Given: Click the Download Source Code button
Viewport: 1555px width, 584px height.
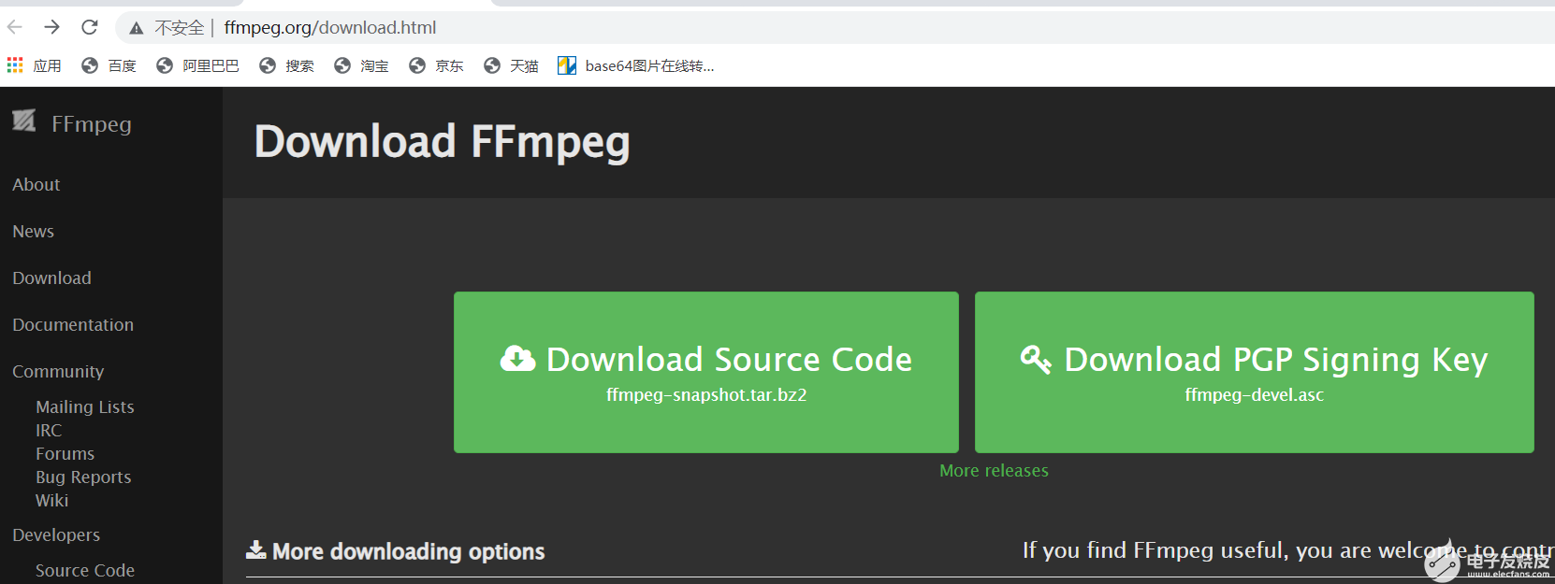Looking at the screenshot, I should coord(706,372).
